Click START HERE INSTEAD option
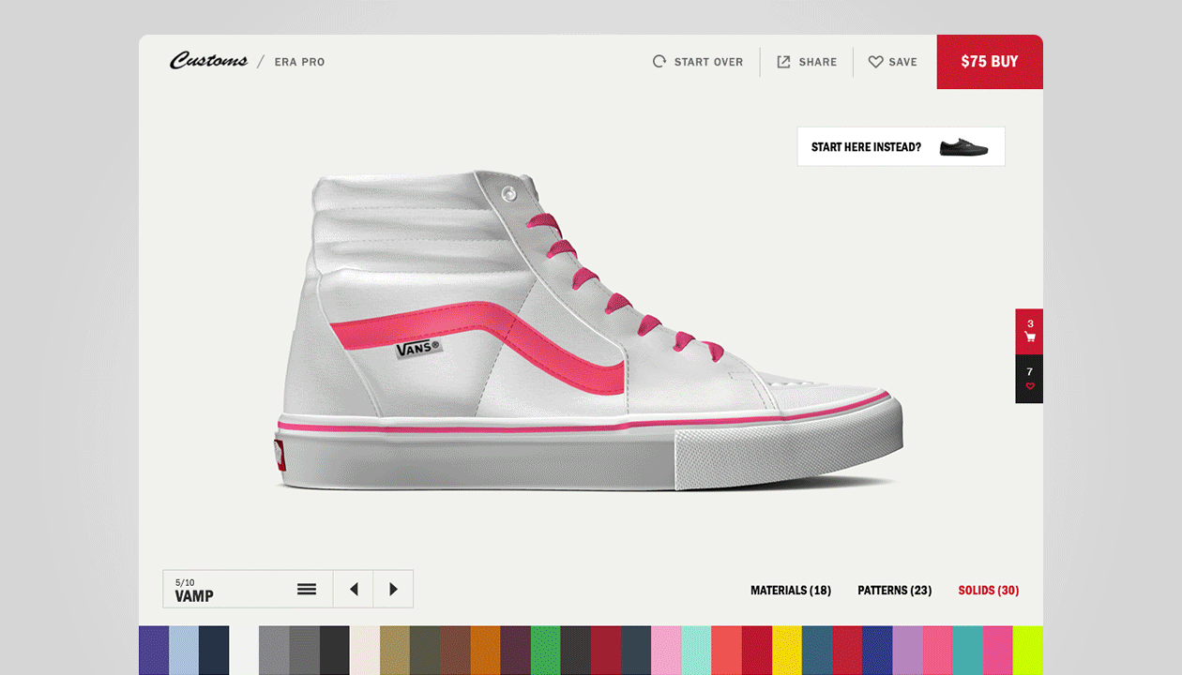The width and height of the screenshot is (1182, 675). click(865, 146)
